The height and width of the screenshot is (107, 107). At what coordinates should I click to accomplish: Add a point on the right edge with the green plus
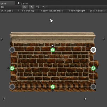(93, 68)
